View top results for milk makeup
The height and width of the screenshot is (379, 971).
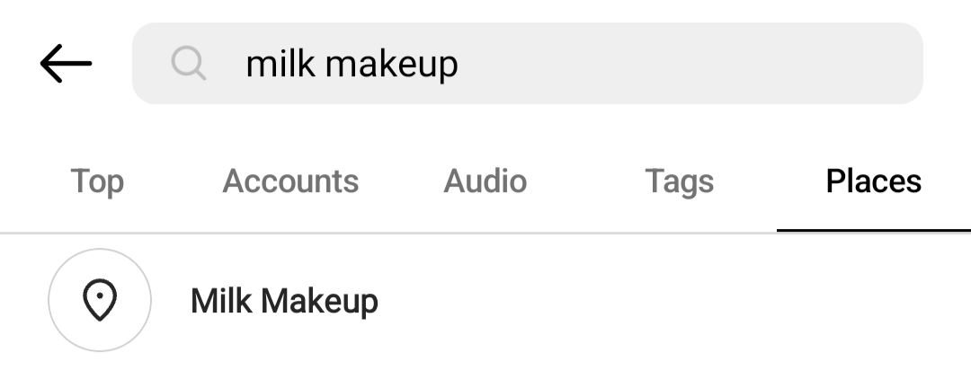tap(97, 181)
